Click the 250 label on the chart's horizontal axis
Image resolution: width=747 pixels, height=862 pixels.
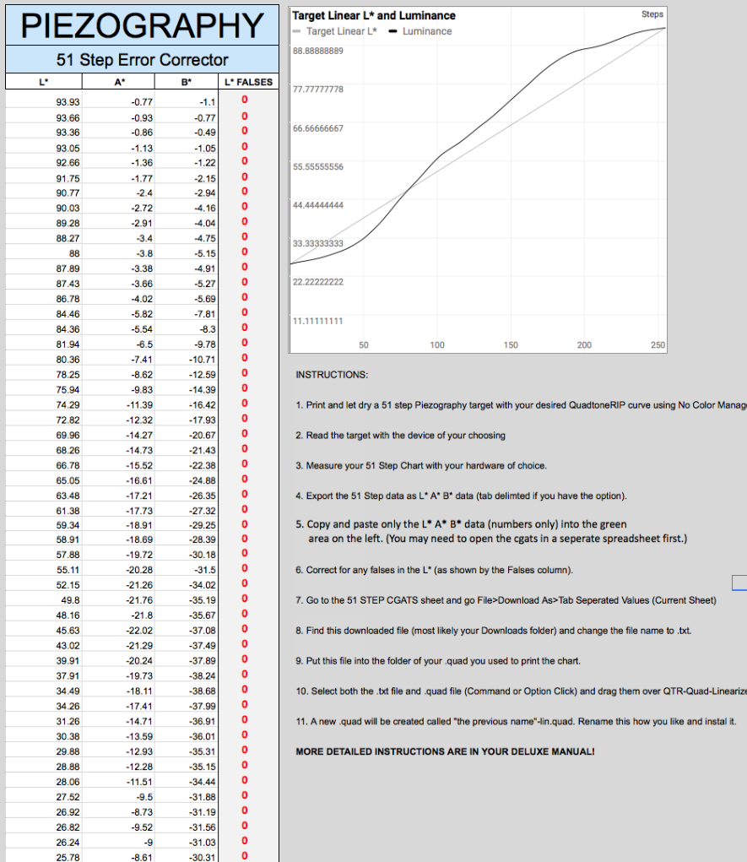click(x=658, y=344)
